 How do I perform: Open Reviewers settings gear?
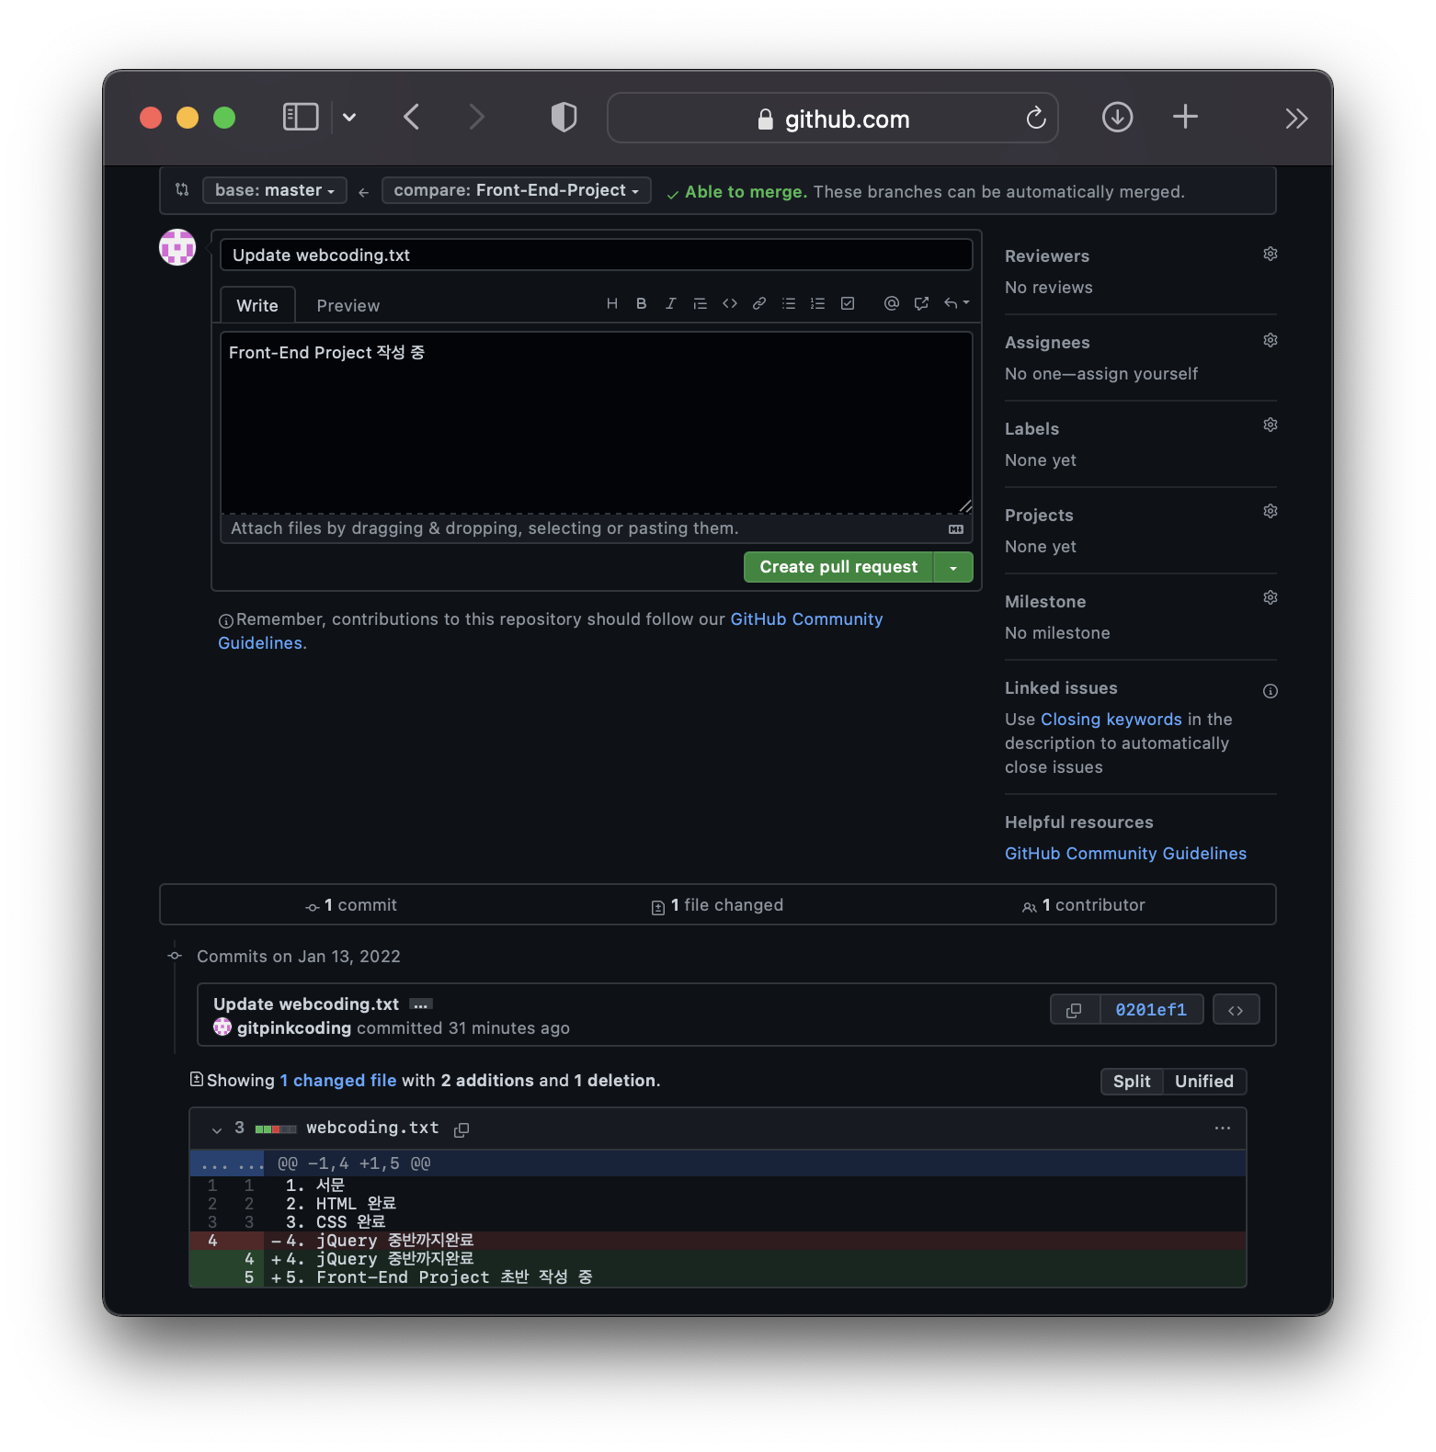(1271, 254)
